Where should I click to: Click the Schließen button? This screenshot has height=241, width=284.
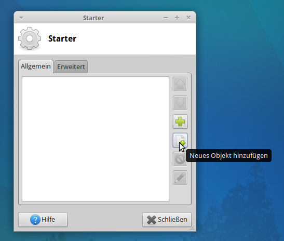coord(167,220)
